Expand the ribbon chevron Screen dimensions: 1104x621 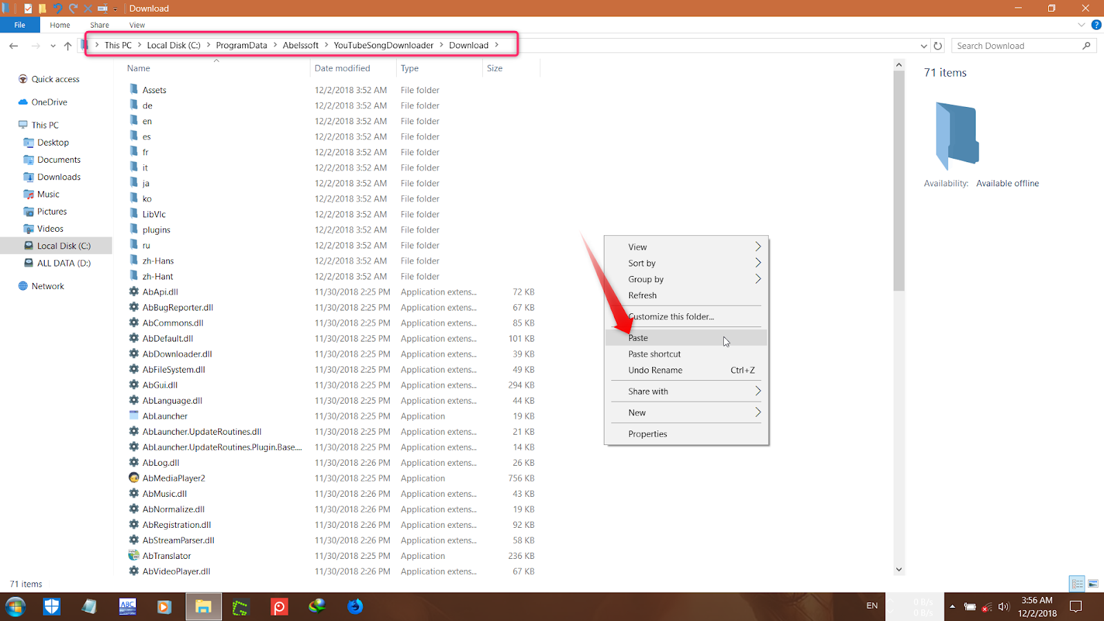coord(1081,25)
